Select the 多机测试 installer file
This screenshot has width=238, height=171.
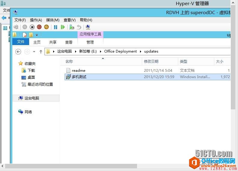(79, 77)
